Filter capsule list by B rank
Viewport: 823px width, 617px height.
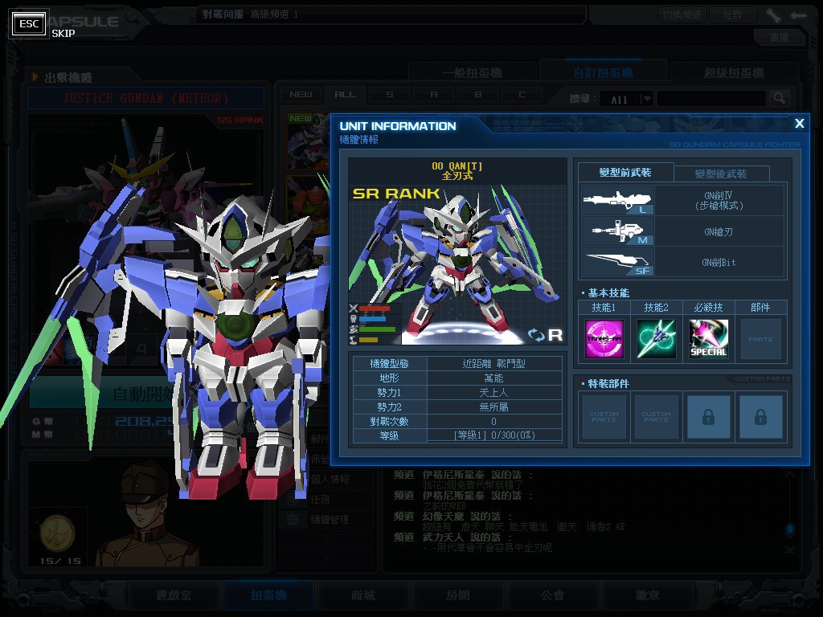[x=477, y=95]
